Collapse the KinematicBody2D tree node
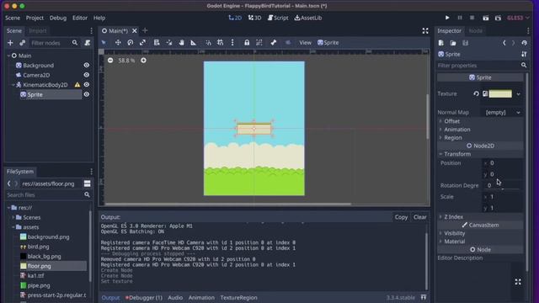The height and width of the screenshot is (303, 539). [13, 84]
